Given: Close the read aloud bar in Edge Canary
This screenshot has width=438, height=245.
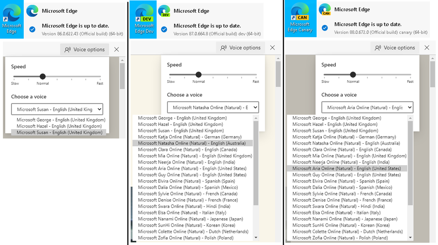Looking at the screenshot, I should click(x=427, y=48).
